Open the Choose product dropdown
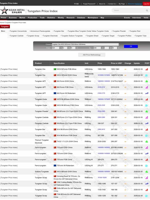The width and height of the screenshot is (150, 200). 85,44
